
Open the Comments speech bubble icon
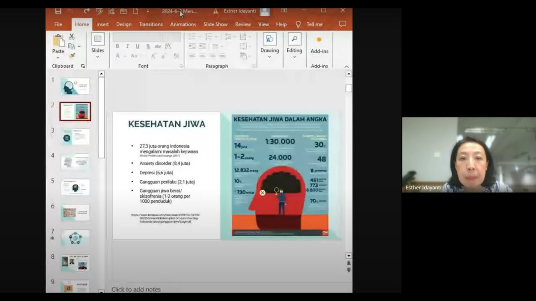click(x=343, y=24)
